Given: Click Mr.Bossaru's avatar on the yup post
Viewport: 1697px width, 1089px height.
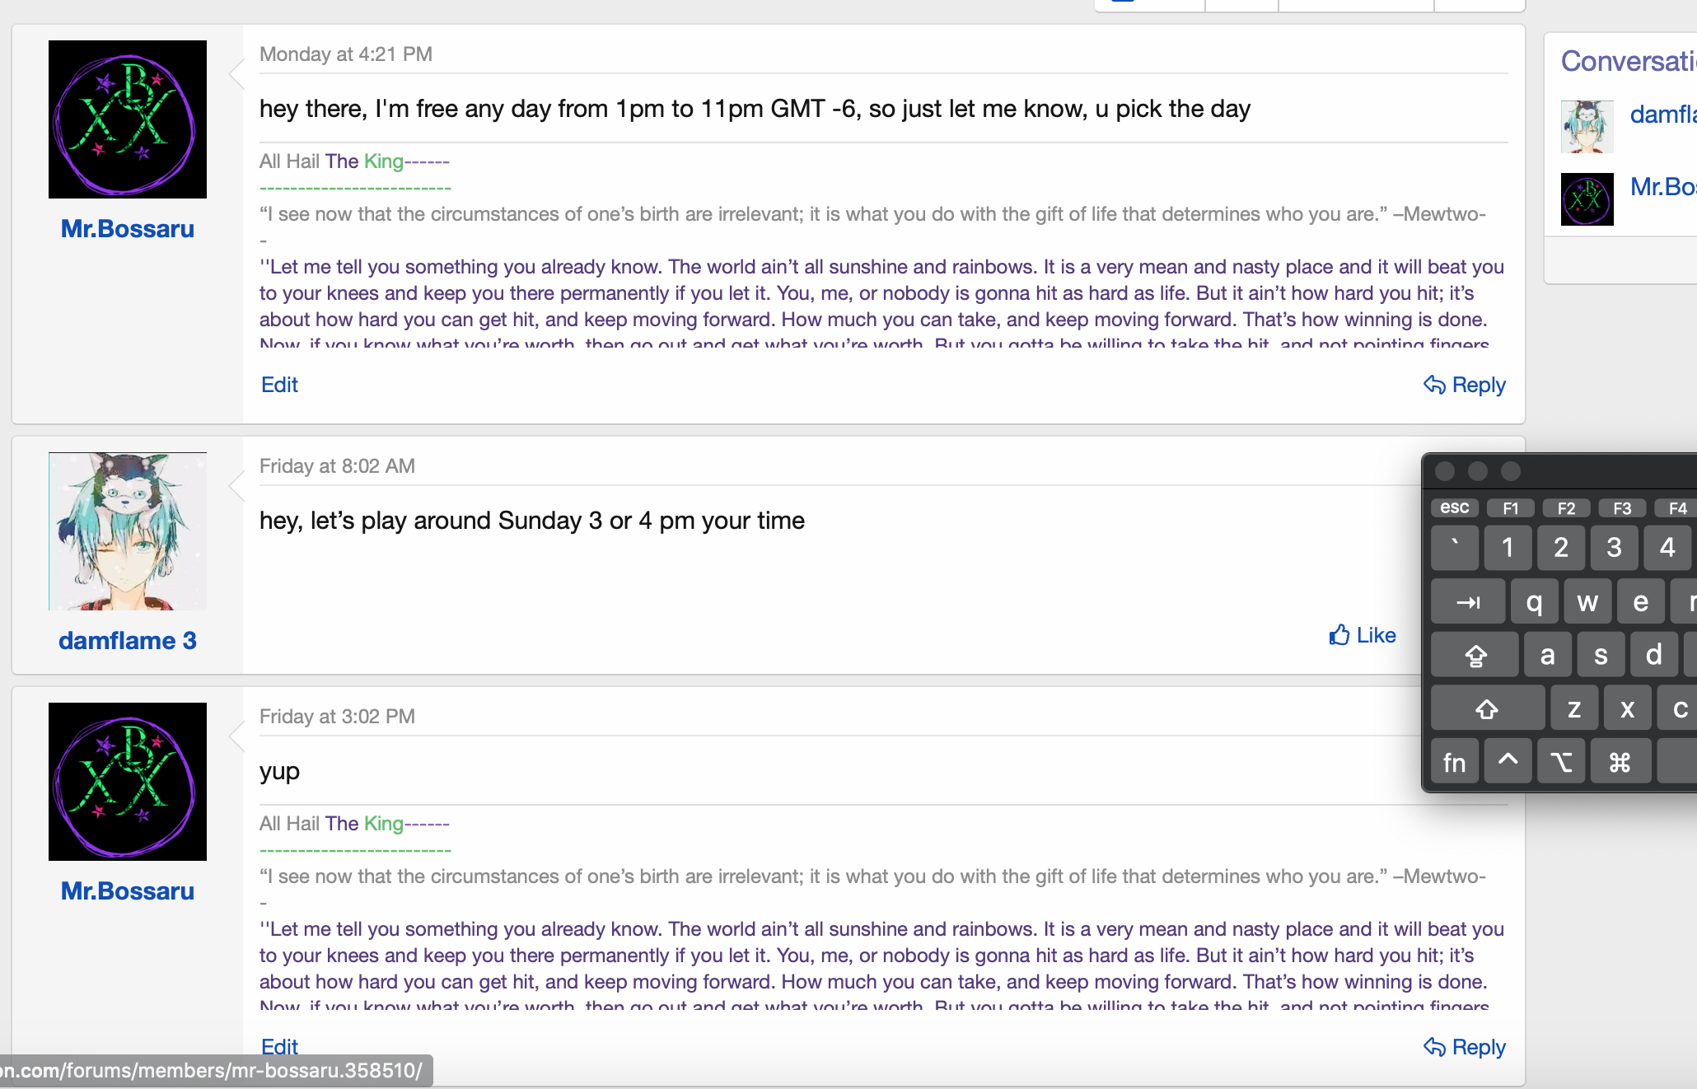Looking at the screenshot, I should tap(128, 782).
